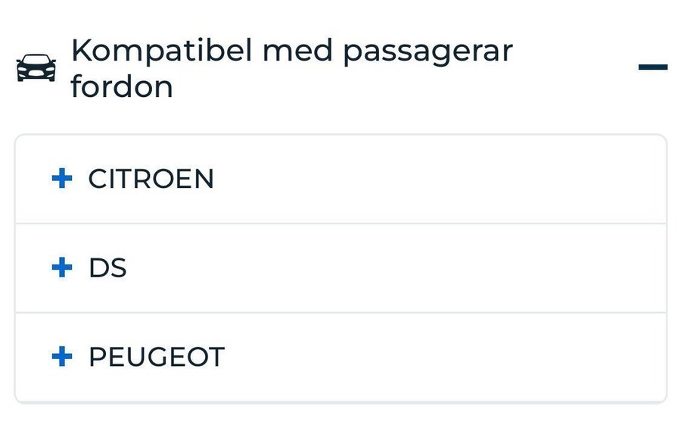Image resolution: width=681 pixels, height=447 pixels.
Task: Click the 'Kompatibel med passagerar fordon' heading
Action: (291, 68)
